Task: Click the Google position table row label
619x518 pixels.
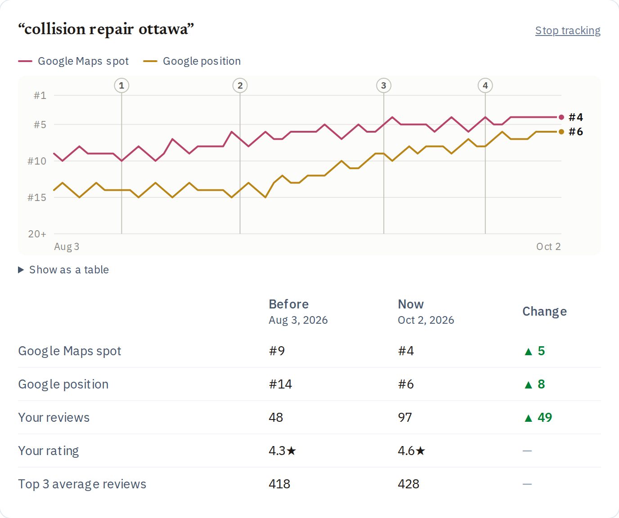Action: [x=63, y=384]
